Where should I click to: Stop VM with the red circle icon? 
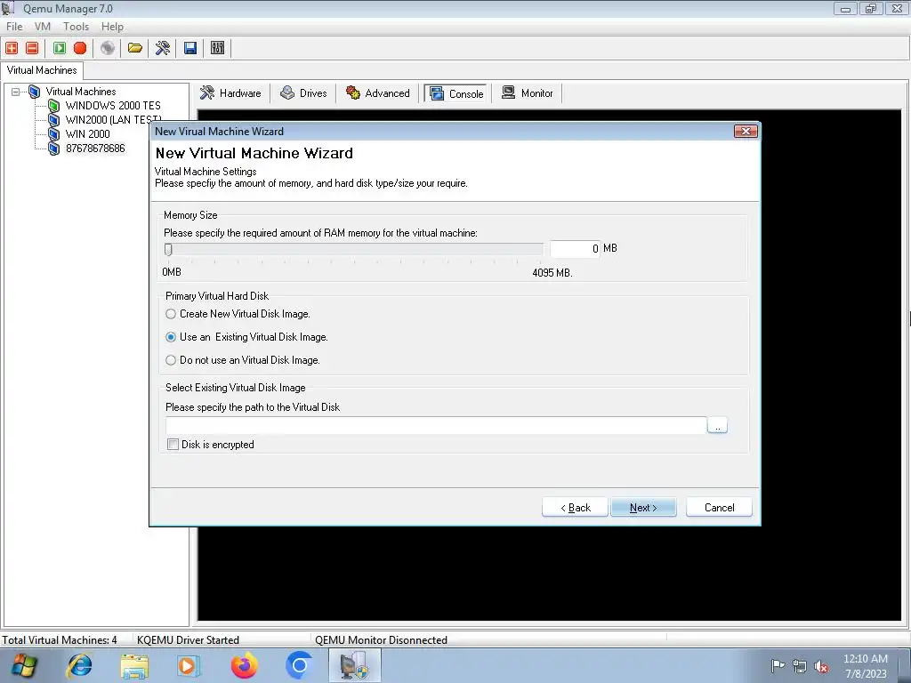point(80,48)
